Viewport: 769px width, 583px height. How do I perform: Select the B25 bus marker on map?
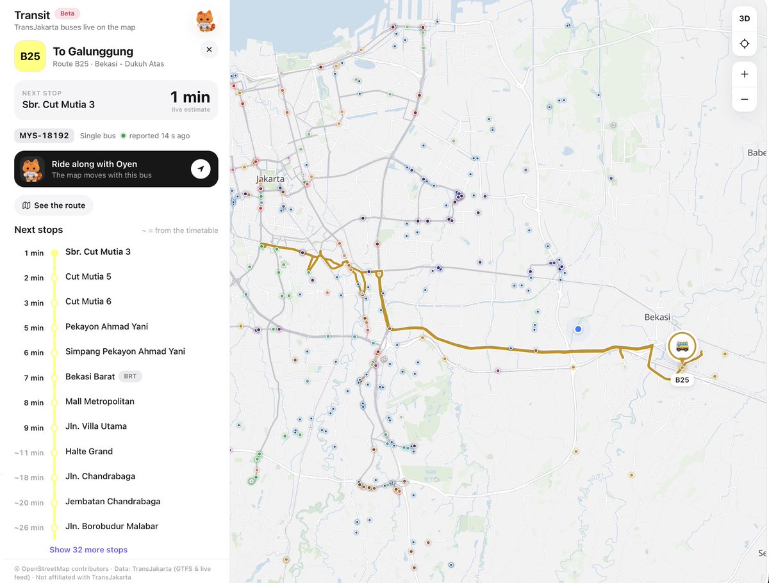pos(682,347)
